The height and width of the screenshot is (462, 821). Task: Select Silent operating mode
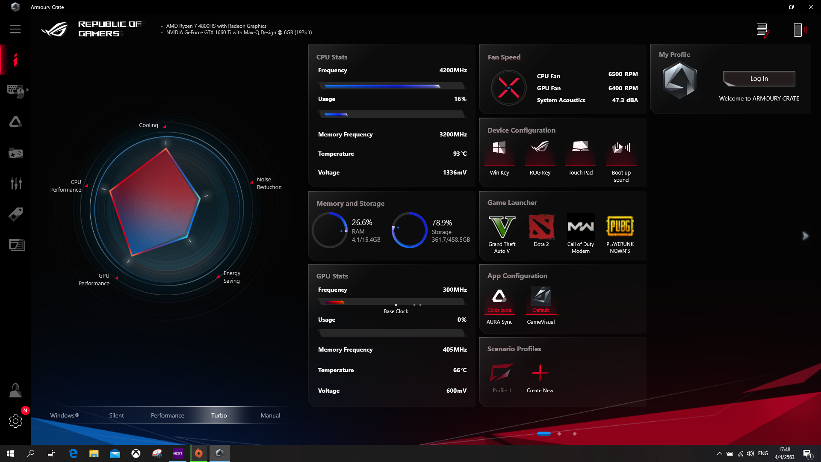pyautogui.click(x=116, y=415)
